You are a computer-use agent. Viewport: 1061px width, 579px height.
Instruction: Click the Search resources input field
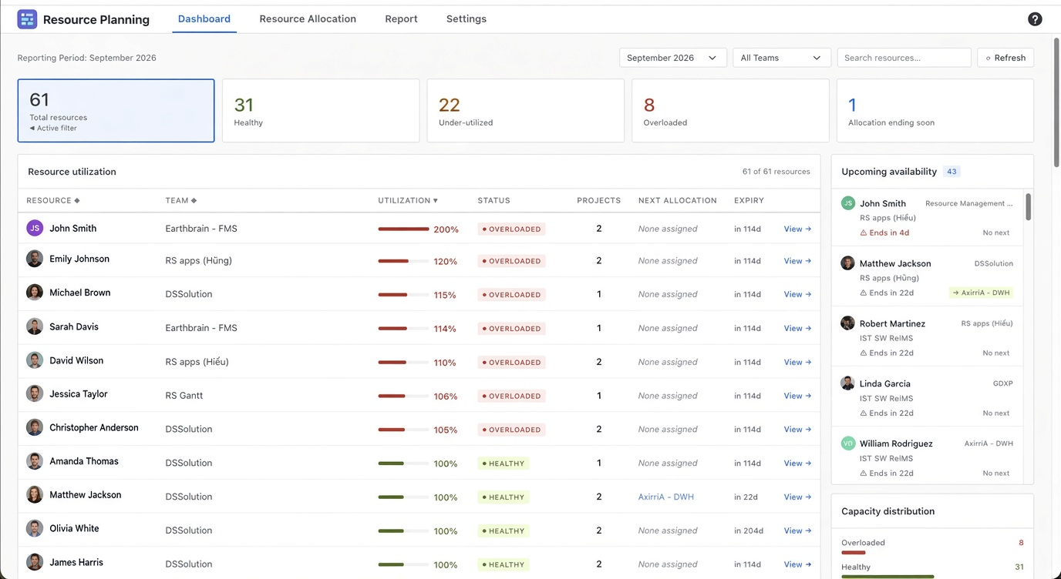904,58
